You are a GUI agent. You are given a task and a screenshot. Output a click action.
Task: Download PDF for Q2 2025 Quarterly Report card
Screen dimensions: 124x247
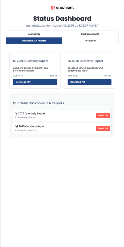coord(89,82)
